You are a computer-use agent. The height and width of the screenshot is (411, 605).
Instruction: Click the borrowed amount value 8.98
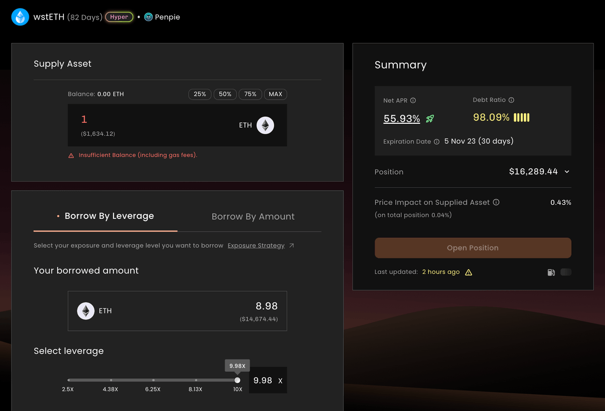tap(267, 306)
